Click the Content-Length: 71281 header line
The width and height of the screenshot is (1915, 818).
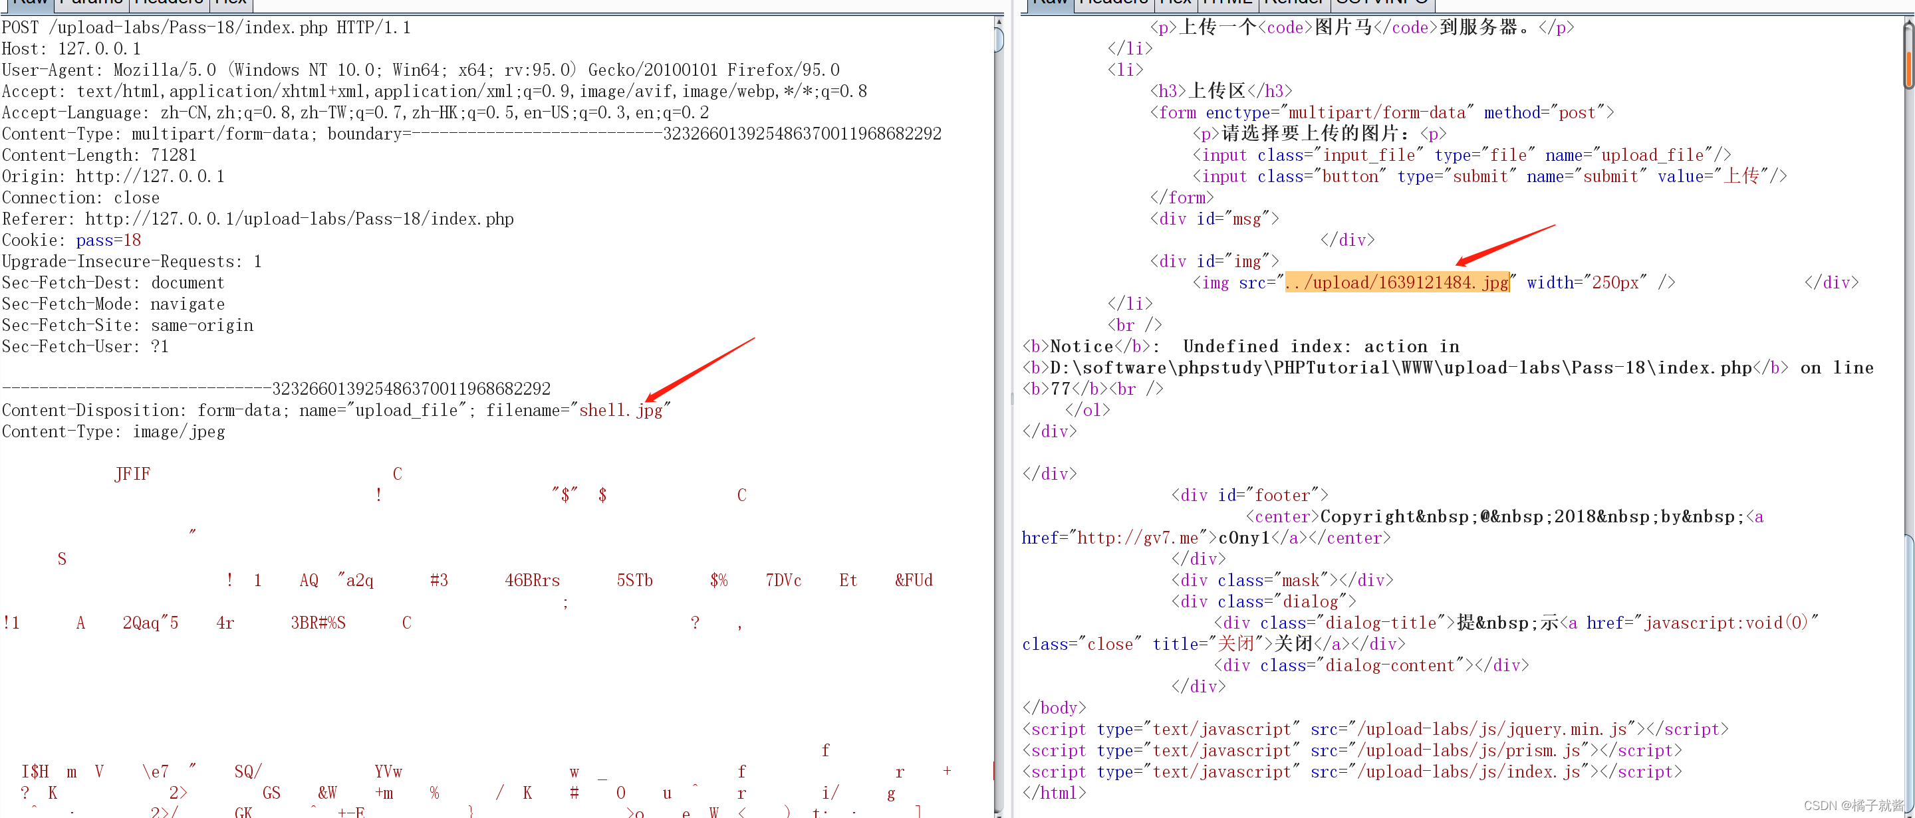[99, 155]
